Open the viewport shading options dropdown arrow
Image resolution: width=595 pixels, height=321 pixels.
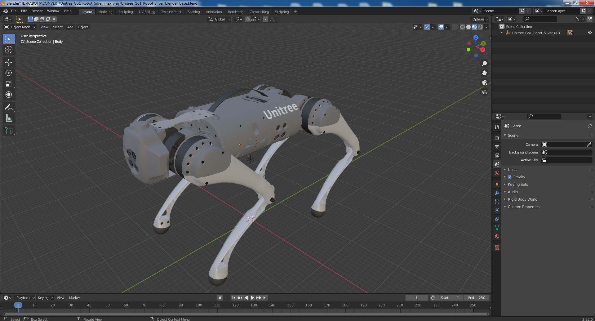point(486,27)
